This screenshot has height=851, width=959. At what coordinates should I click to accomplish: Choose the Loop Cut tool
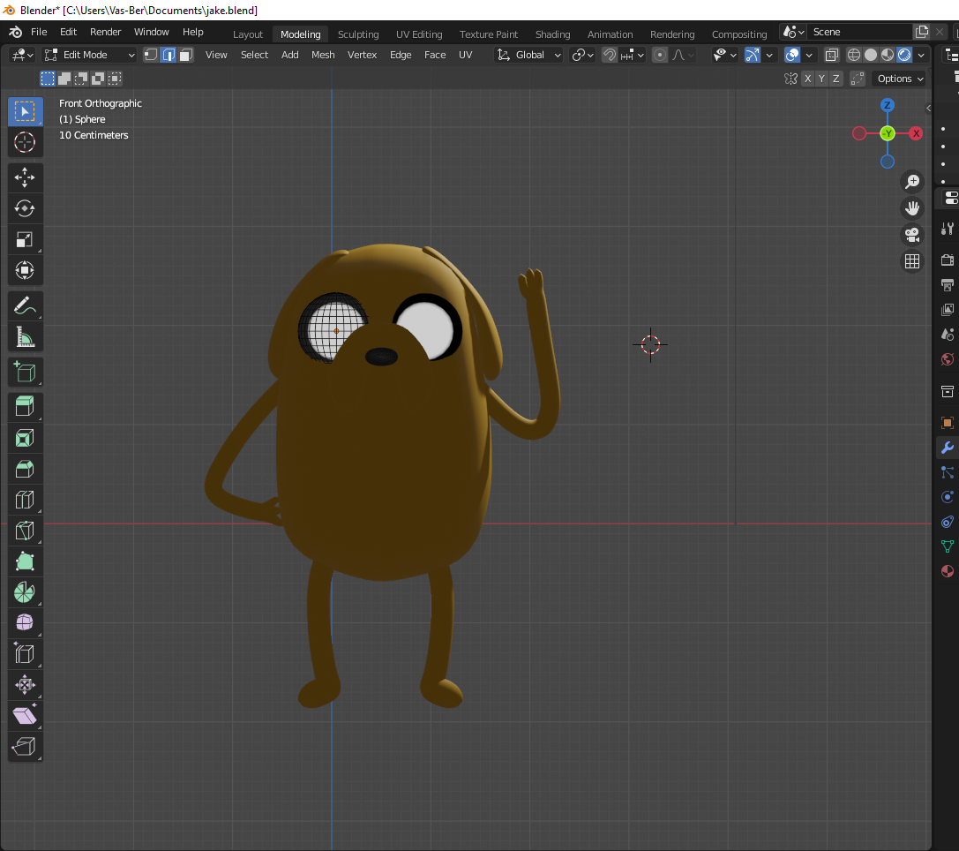click(x=25, y=500)
